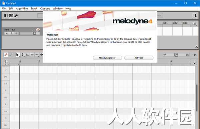Click the dimmed random offset toolbar icon

(x=160, y=16)
